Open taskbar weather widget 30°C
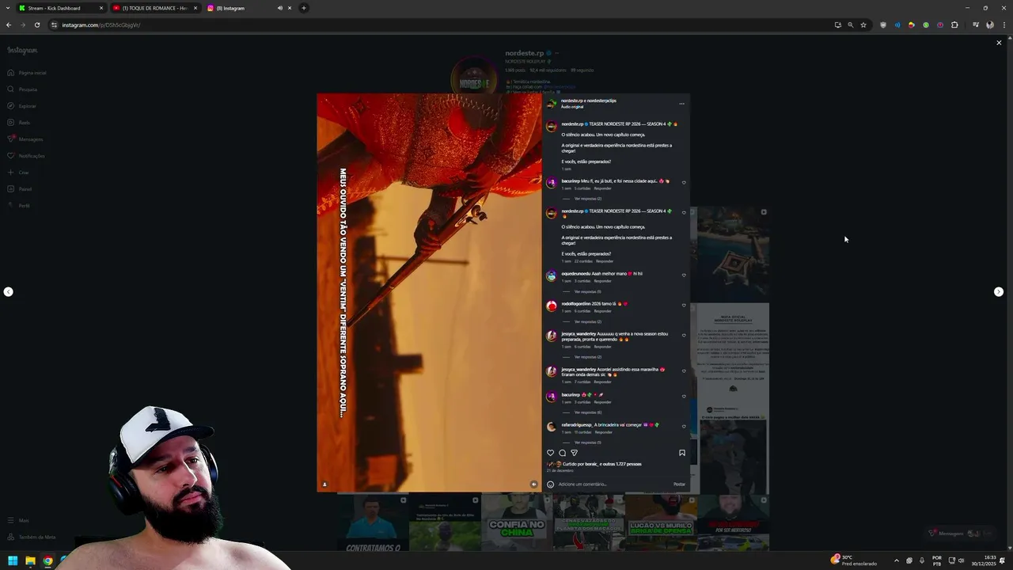Screen dimensions: 1013x570 (x=854, y=560)
